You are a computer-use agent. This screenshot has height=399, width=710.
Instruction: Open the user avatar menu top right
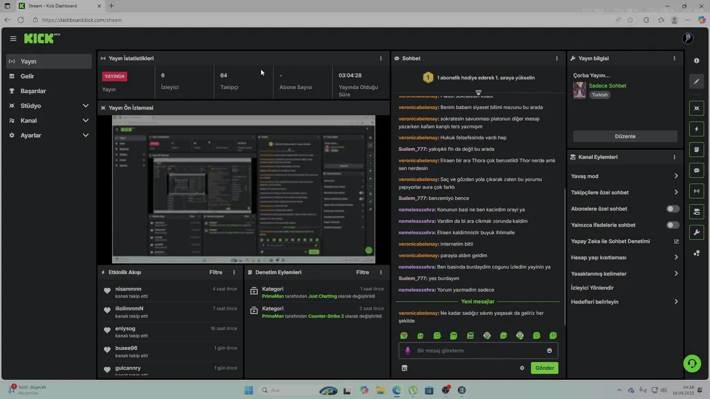click(688, 38)
